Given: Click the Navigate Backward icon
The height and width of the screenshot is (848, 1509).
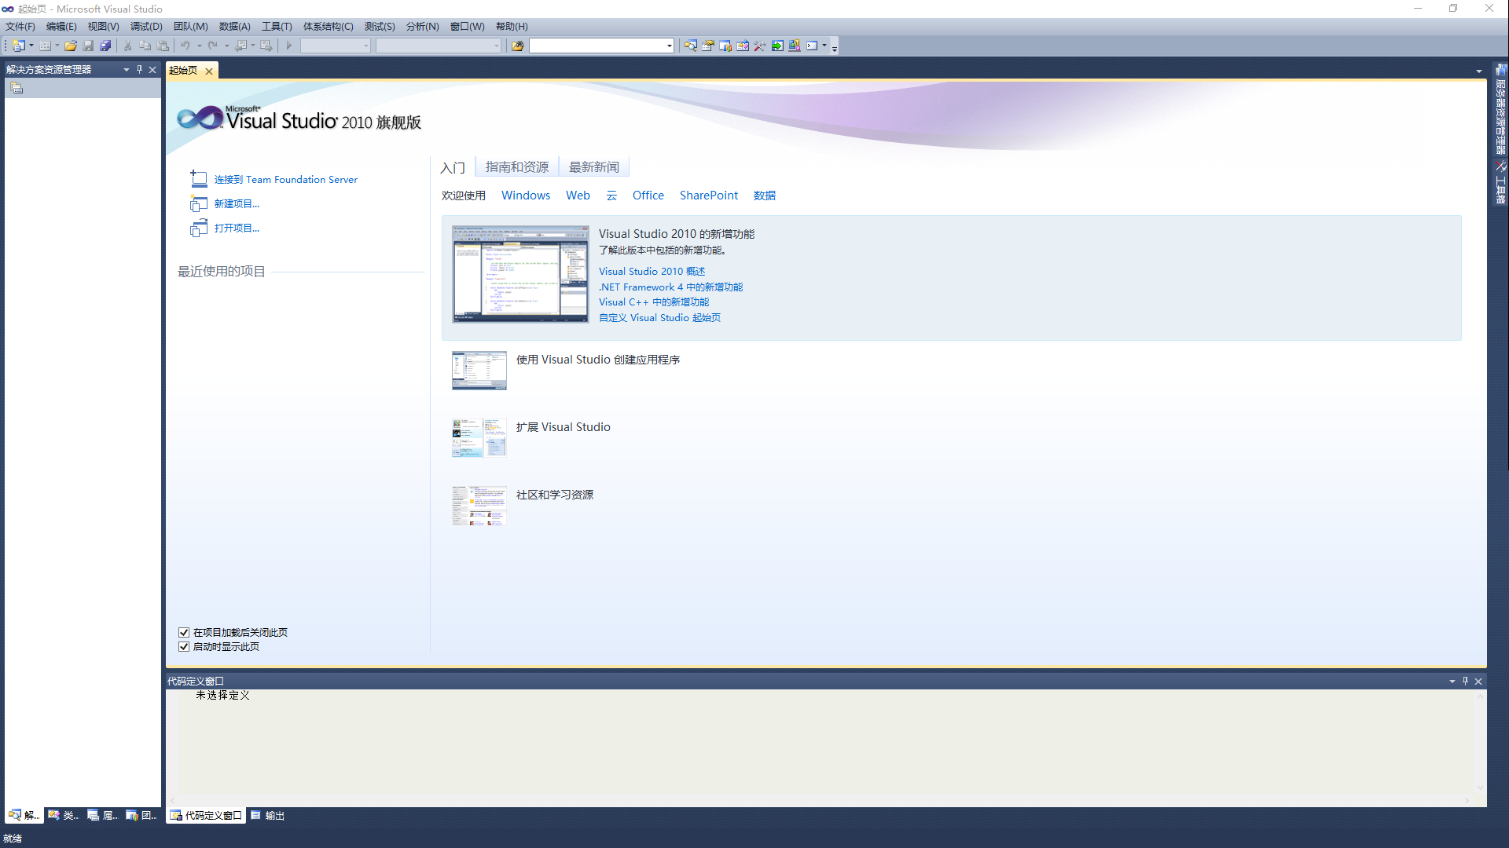Looking at the screenshot, I should pyautogui.click(x=240, y=46).
